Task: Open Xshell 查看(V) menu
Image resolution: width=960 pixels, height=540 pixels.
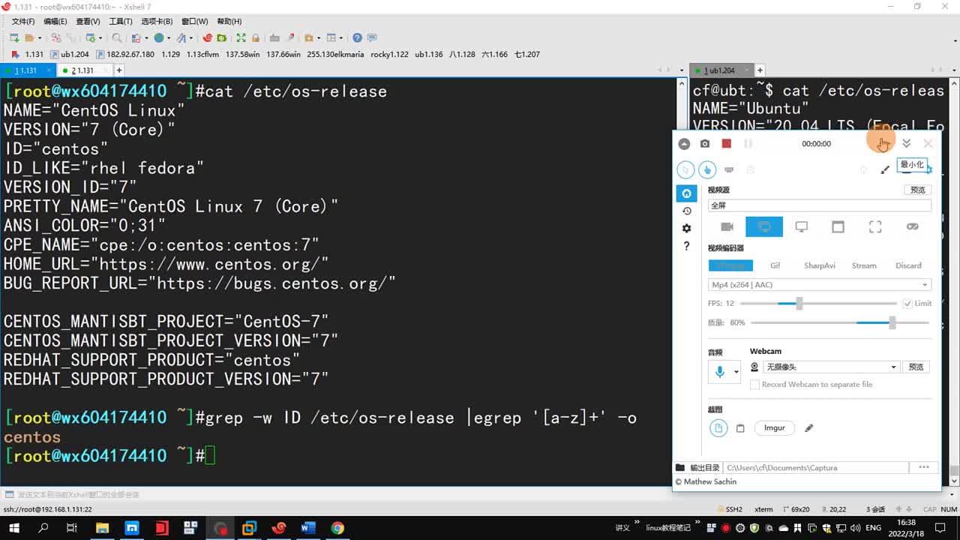Action: pos(88,22)
